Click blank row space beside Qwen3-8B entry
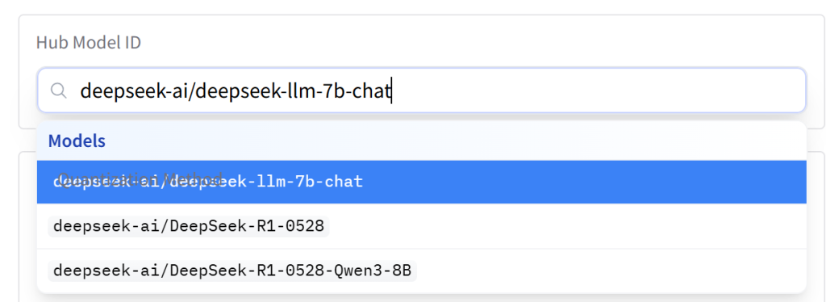The image size is (826, 302). pos(611,271)
